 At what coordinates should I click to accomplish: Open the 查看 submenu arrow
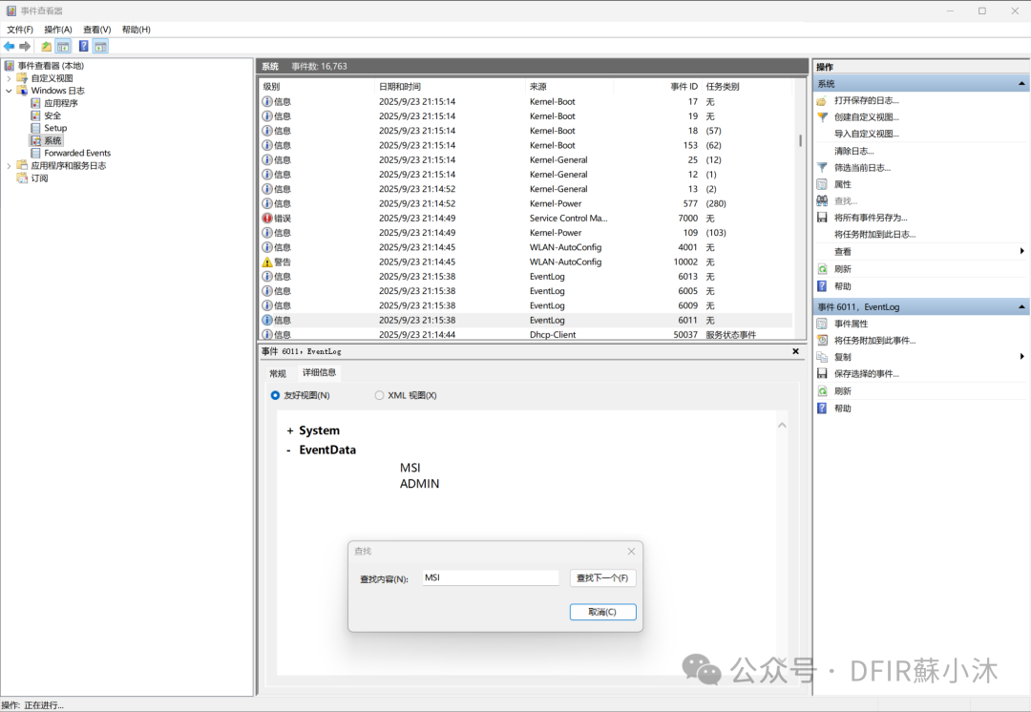point(1021,251)
